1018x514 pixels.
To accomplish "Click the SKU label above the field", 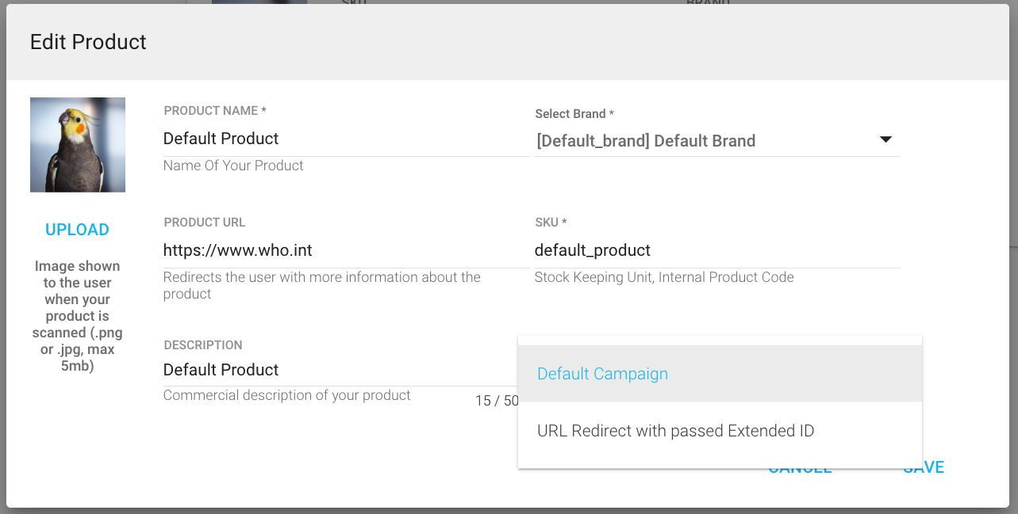I will click(551, 223).
